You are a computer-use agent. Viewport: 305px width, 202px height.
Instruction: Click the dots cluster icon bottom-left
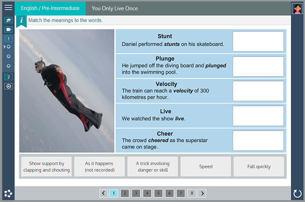click(8, 194)
